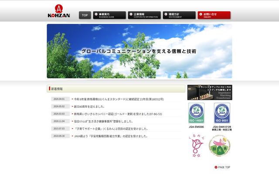Image resolution: width=279 pixels, height=174 pixels.
Task: Click the hero slogan グローバルコミュニケーション text
Action: (x=139, y=51)
